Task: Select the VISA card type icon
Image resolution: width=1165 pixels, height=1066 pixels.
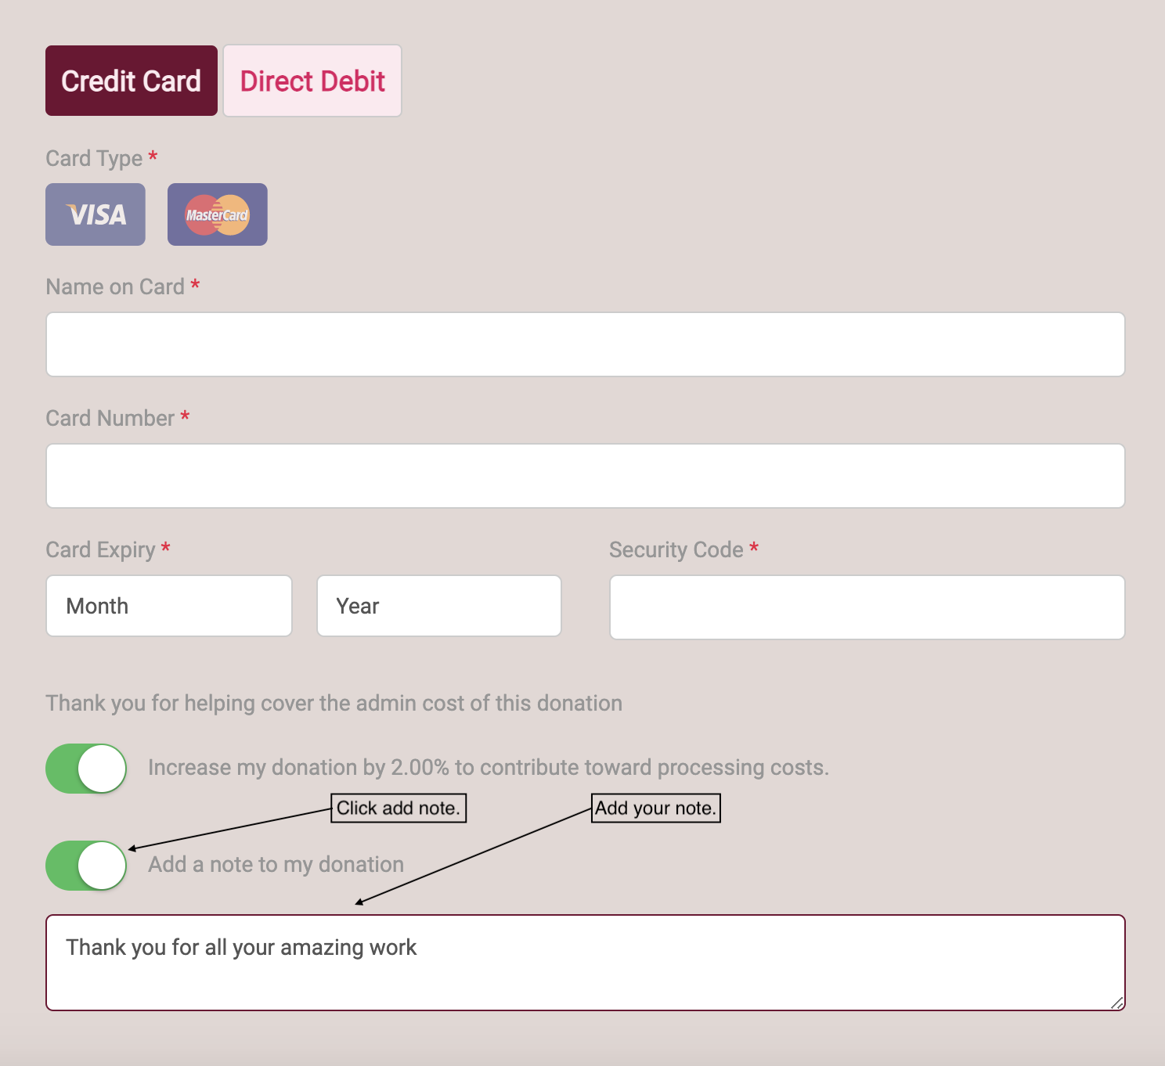Action: pyautogui.click(x=96, y=214)
